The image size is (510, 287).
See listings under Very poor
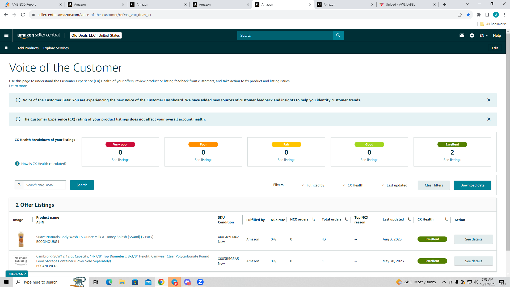[120, 160]
